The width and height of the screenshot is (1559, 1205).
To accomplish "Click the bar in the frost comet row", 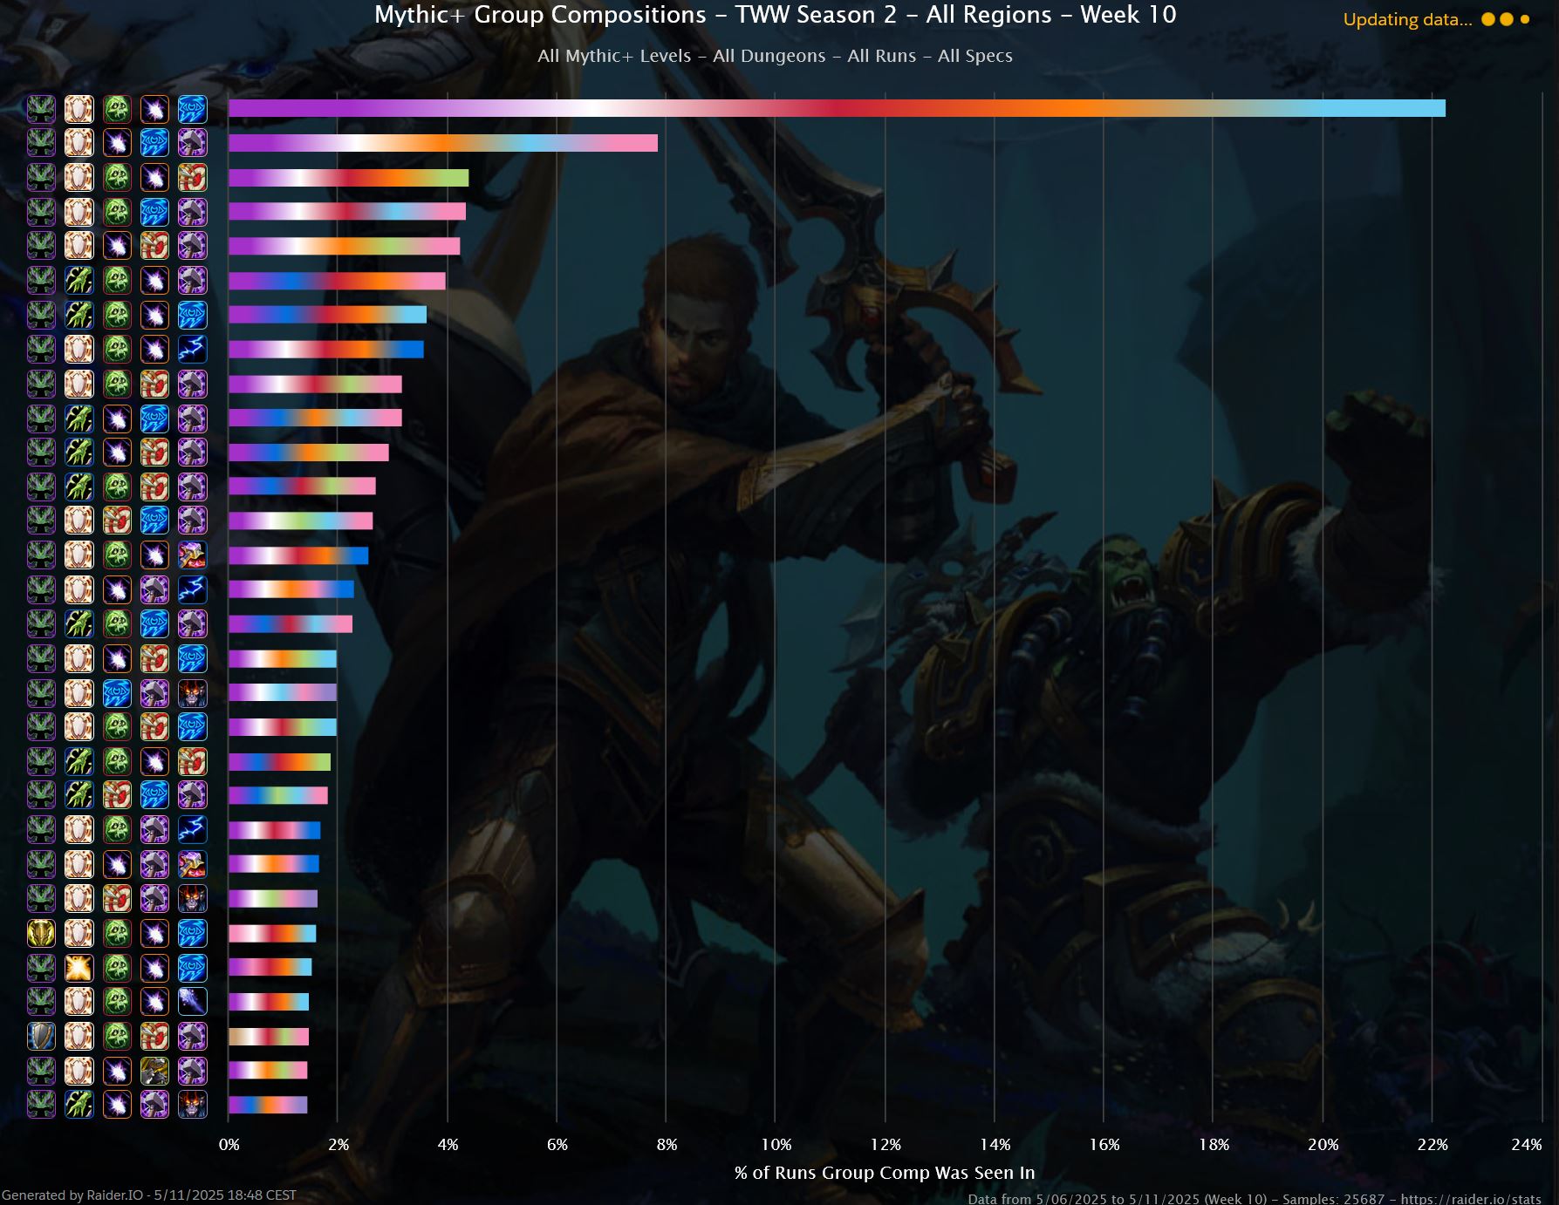I will (x=269, y=1002).
